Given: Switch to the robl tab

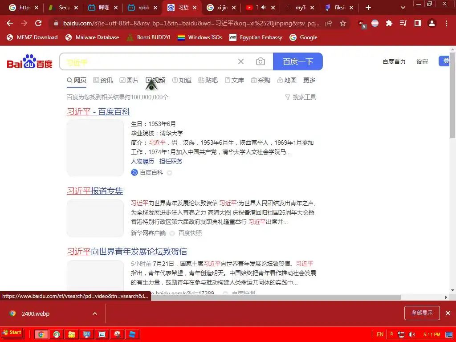Looking at the screenshot, I should (x=142, y=8).
